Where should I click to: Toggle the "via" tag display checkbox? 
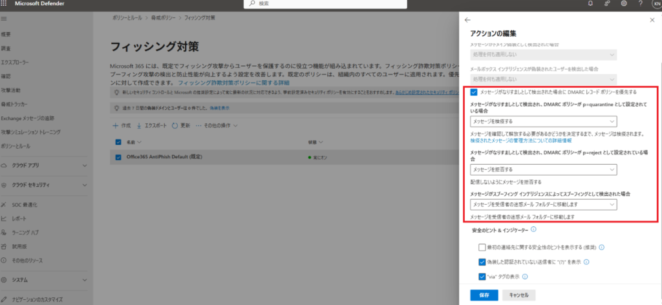[x=482, y=277]
